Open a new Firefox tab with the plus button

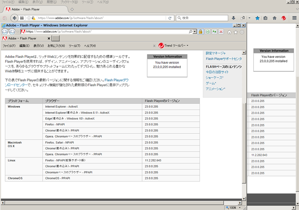click(72, 9)
